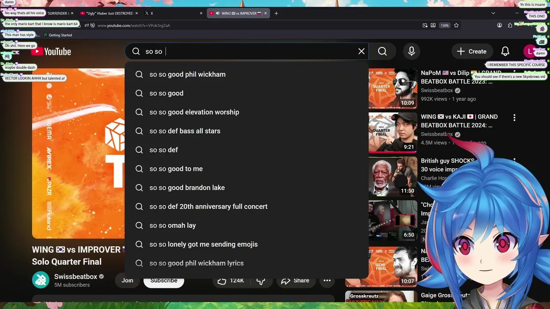The image size is (550, 309).
Task: Choose suggestion 'so so good phil wickham'
Action: coord(247,74)
